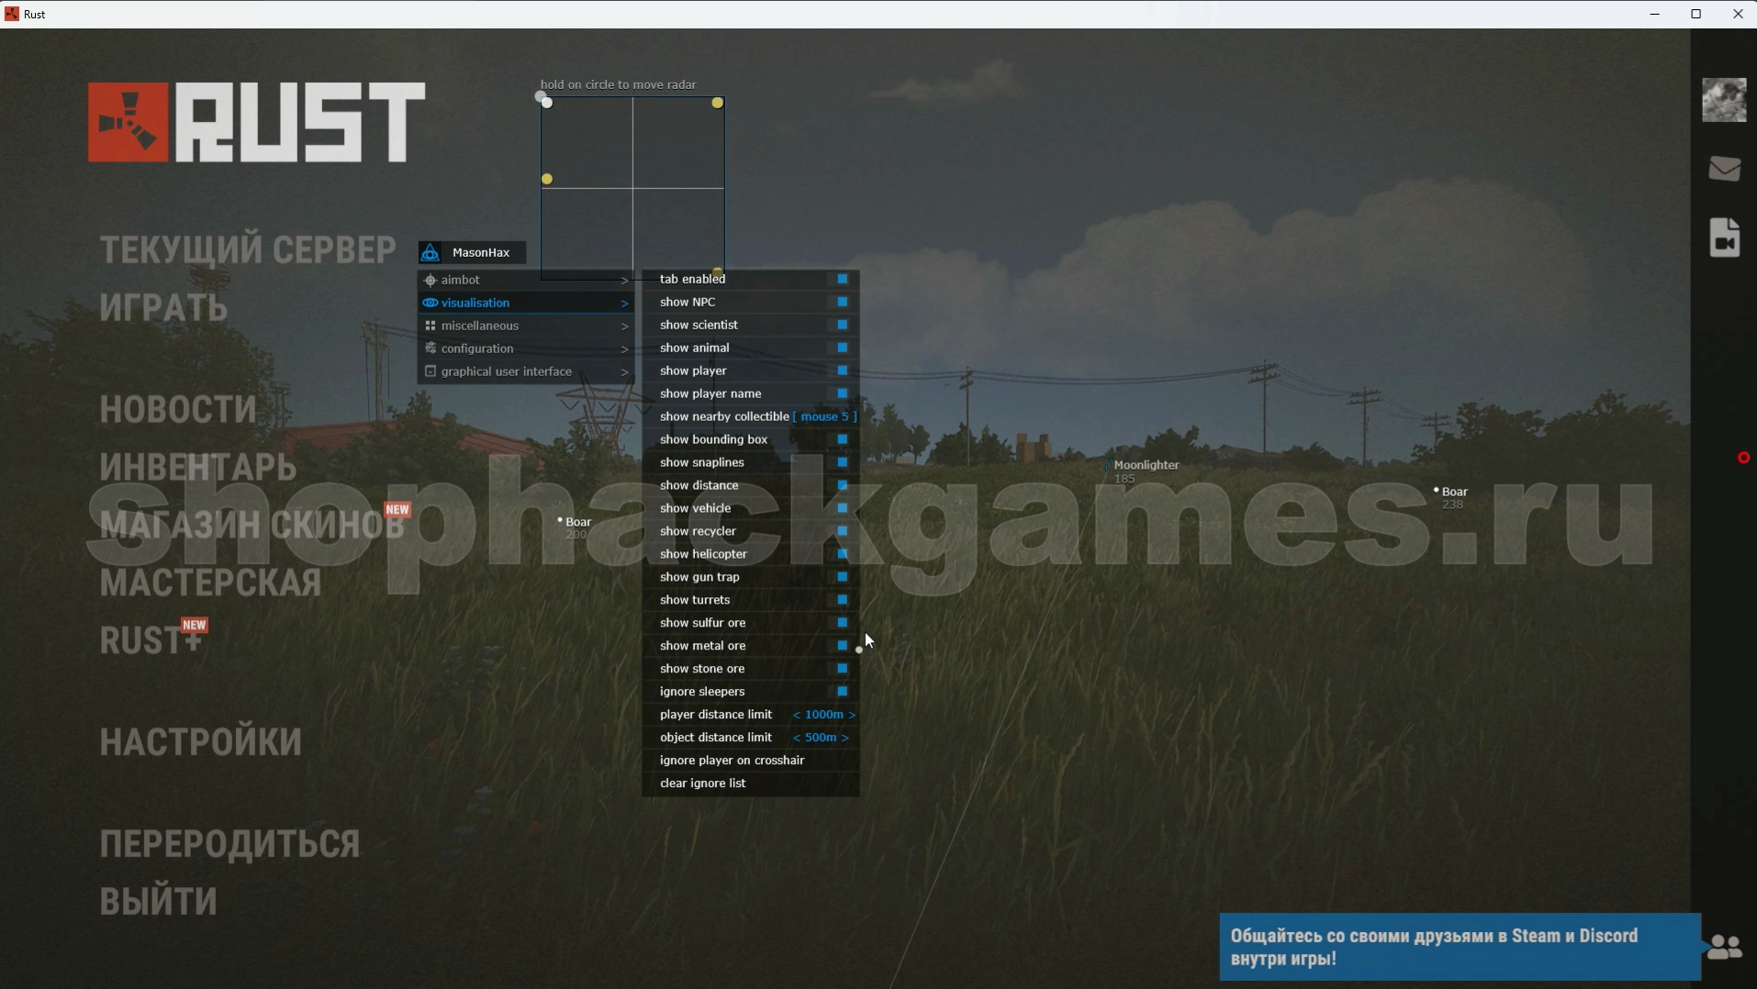This screenshot has height=989, width=1757.
Task: Select the ИНВЕНТАРЬ menu item
Action: click(198, 467)
